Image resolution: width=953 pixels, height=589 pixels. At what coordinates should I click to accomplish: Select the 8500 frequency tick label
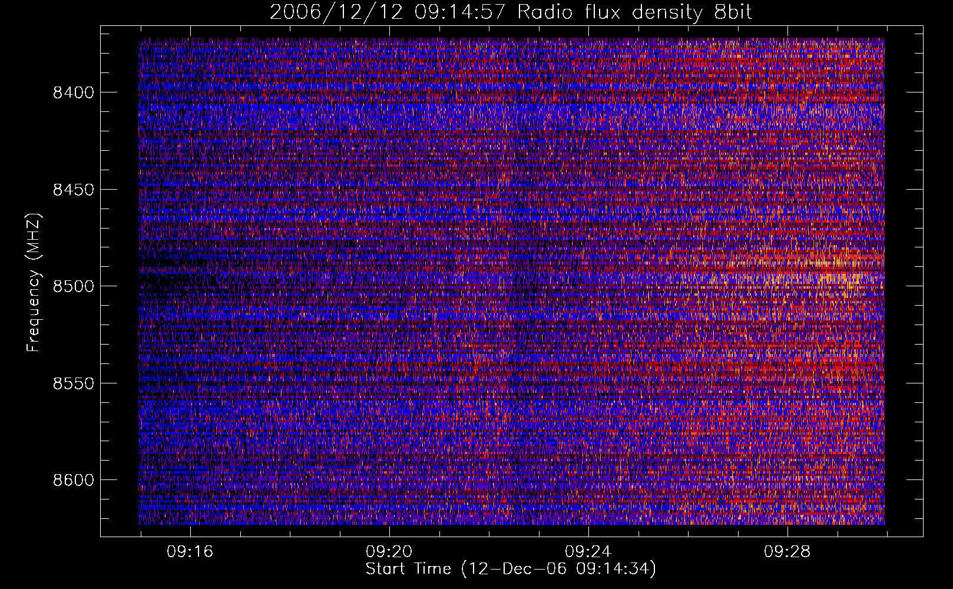click(73, 286)
